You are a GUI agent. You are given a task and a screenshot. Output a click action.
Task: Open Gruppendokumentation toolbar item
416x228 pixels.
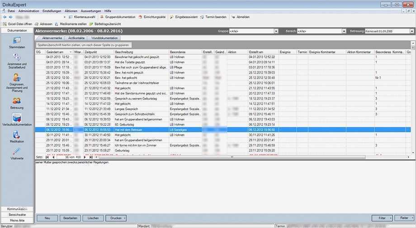coord(118,17)
